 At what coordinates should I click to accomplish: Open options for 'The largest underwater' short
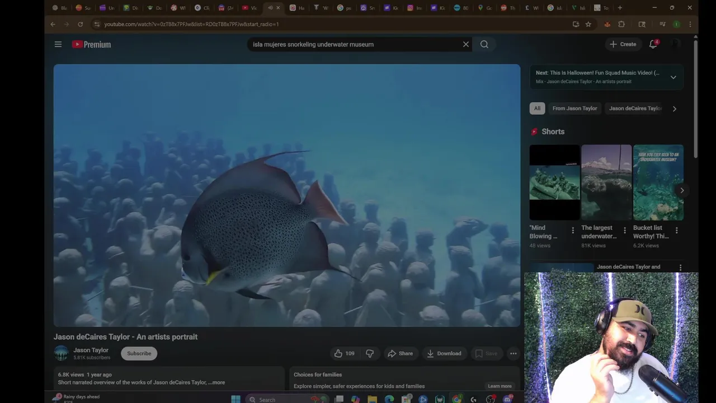(624, 230)
